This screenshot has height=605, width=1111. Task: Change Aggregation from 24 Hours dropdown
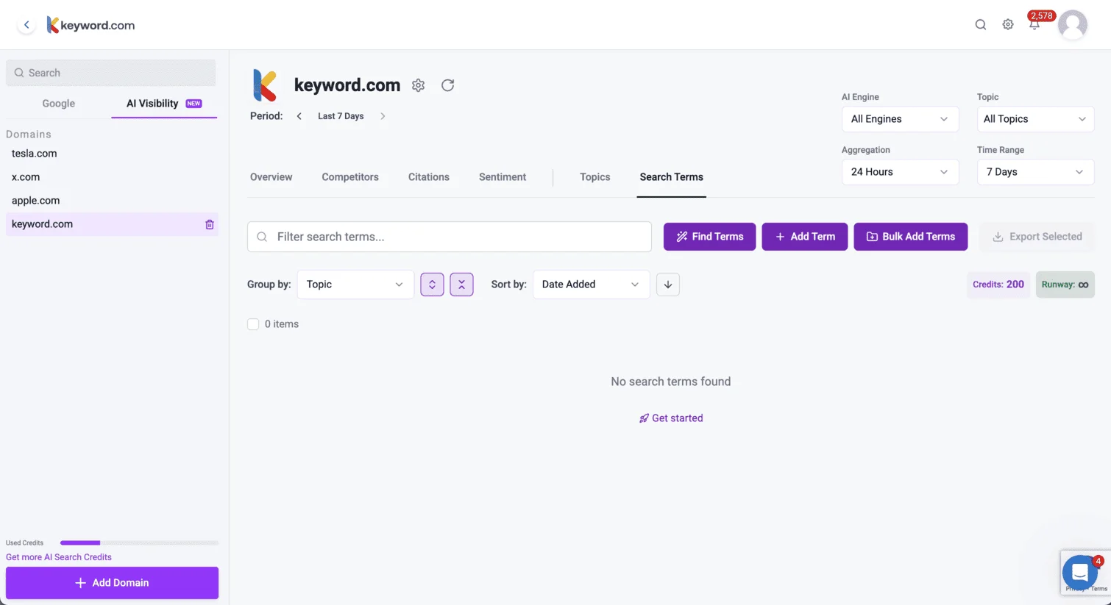900,171
